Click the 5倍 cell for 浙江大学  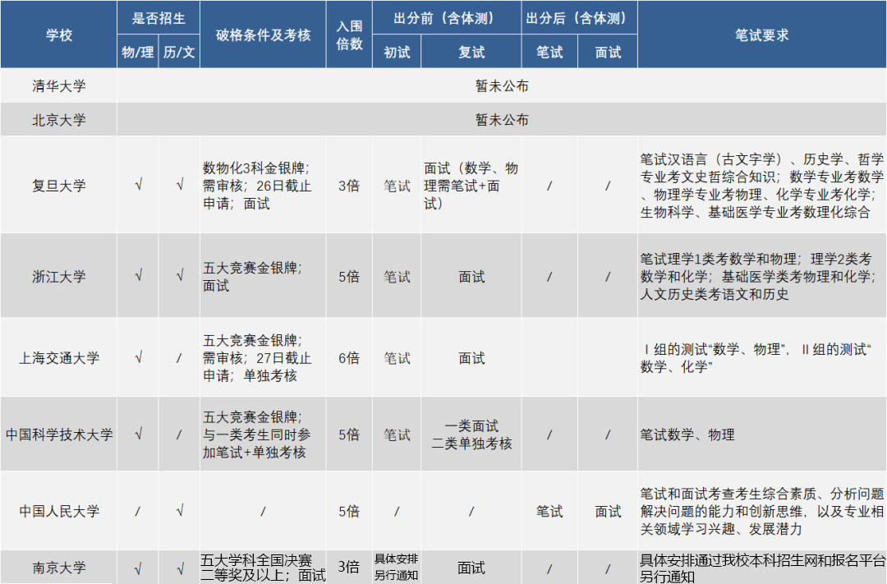click(349, 276)
